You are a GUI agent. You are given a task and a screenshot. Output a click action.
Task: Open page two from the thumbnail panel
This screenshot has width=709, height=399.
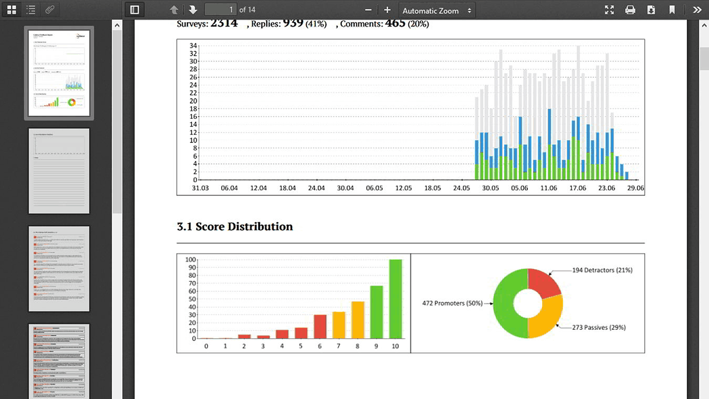tap(59, 171)
